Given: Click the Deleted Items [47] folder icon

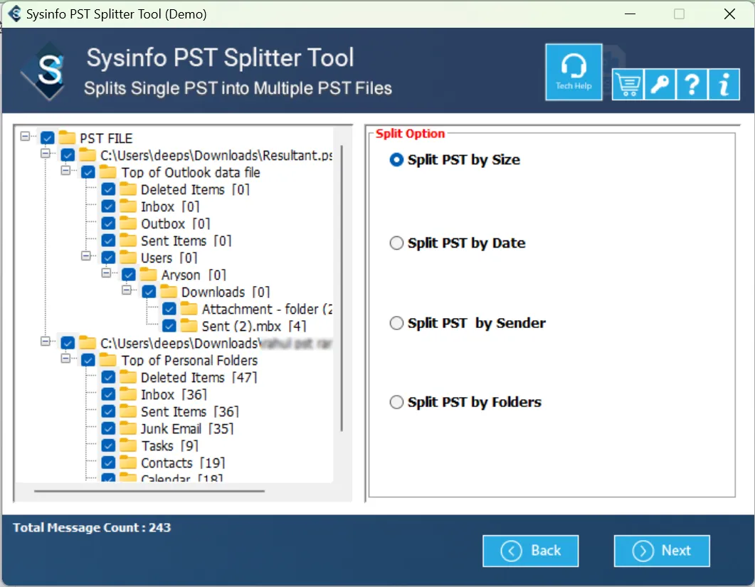Looking at the screenshot, I should pyautogui.click(x=128, y=377).
